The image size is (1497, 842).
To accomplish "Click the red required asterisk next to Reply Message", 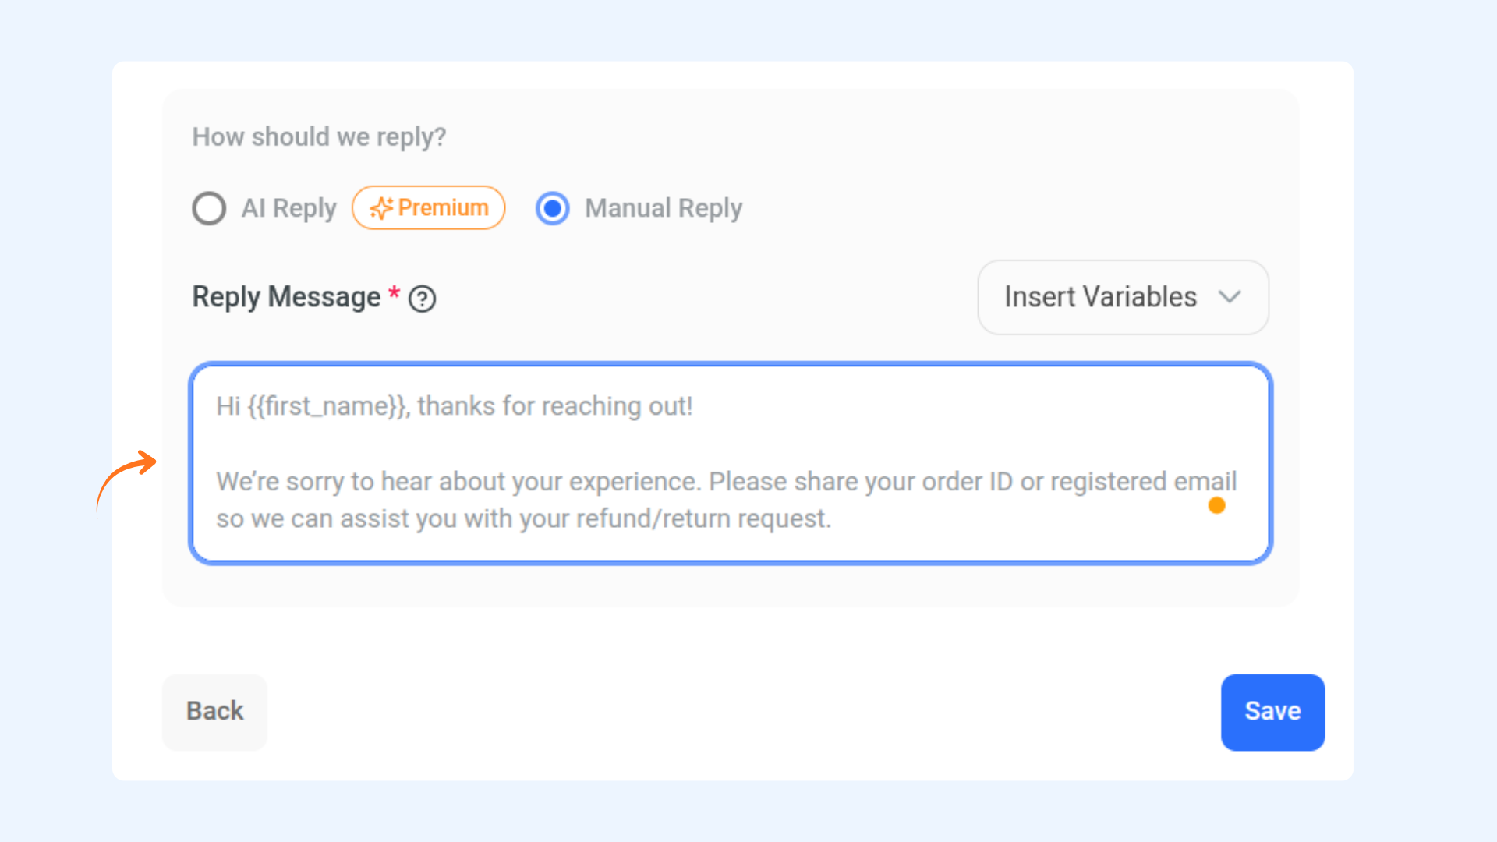I will 395,293.
